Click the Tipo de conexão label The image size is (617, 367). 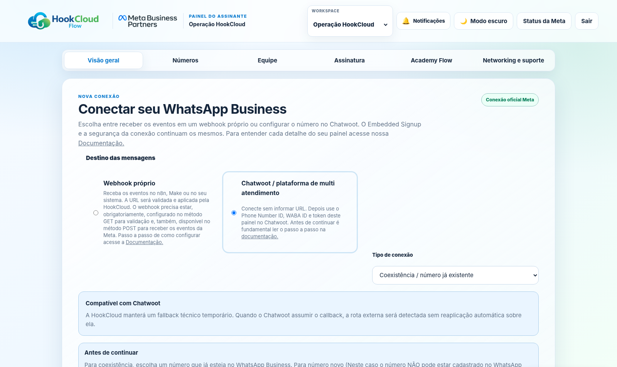[393, 255]
